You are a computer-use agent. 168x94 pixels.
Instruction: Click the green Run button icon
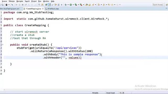coord(71,5)
